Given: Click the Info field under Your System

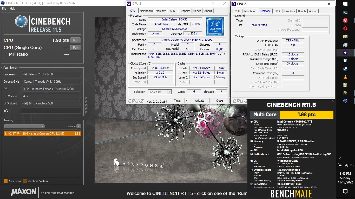Looking at the screenshot, I should coord(50,111).
